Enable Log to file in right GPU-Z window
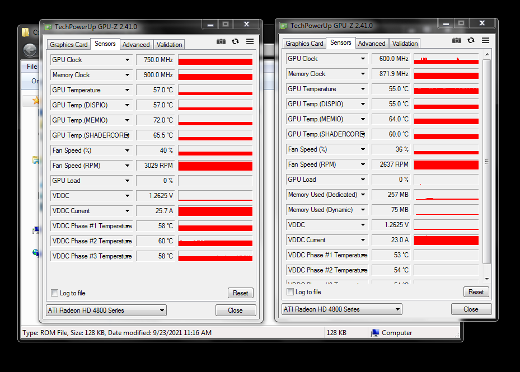The width and height of the screenshot is (520, 372). coord(290,292)
